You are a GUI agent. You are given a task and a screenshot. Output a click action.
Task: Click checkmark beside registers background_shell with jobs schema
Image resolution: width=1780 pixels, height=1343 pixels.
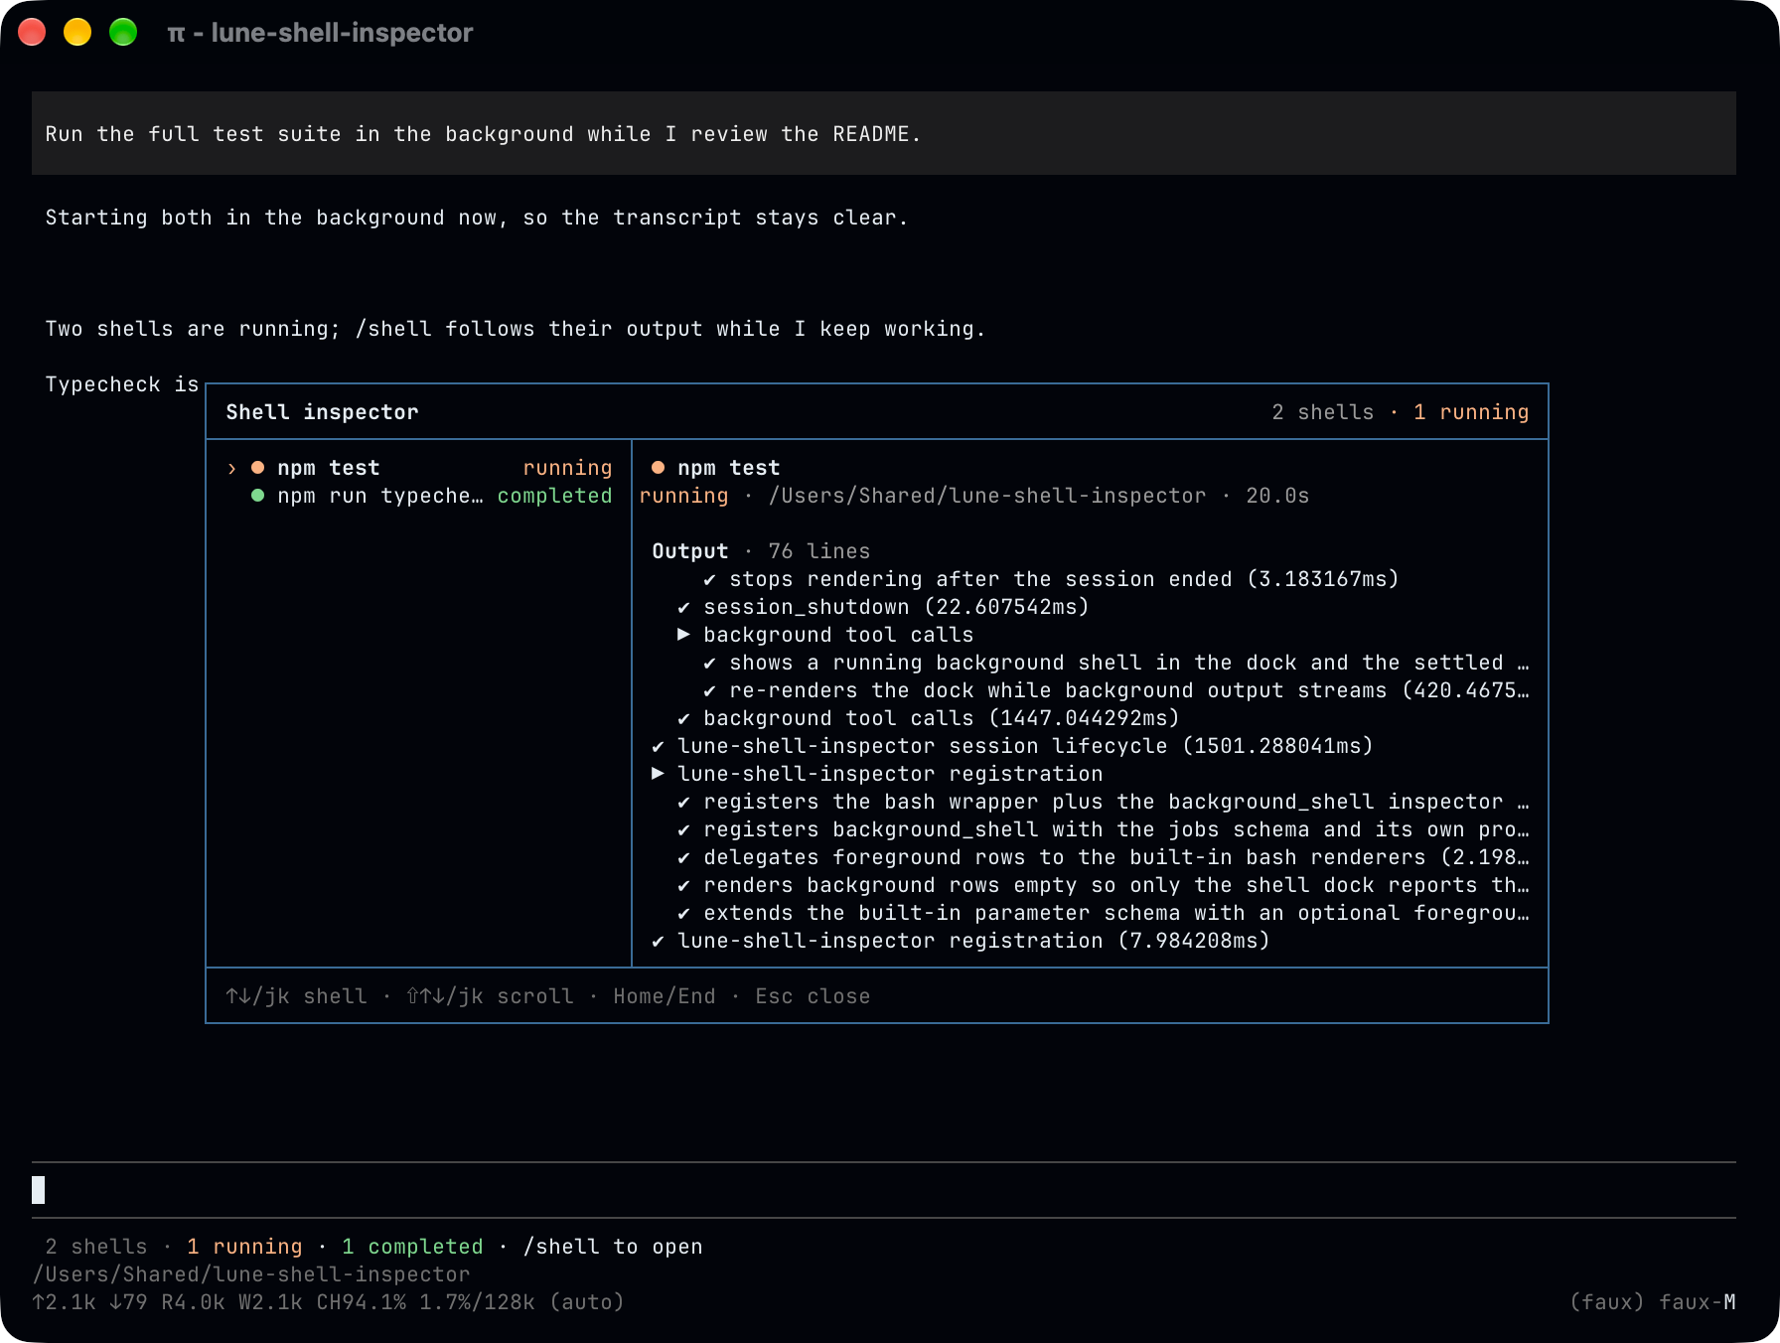(x=683, y=829)
